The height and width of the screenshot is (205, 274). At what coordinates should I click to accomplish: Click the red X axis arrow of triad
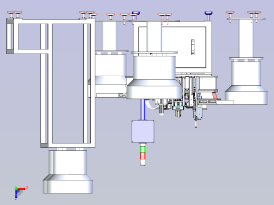coord(22,189)
